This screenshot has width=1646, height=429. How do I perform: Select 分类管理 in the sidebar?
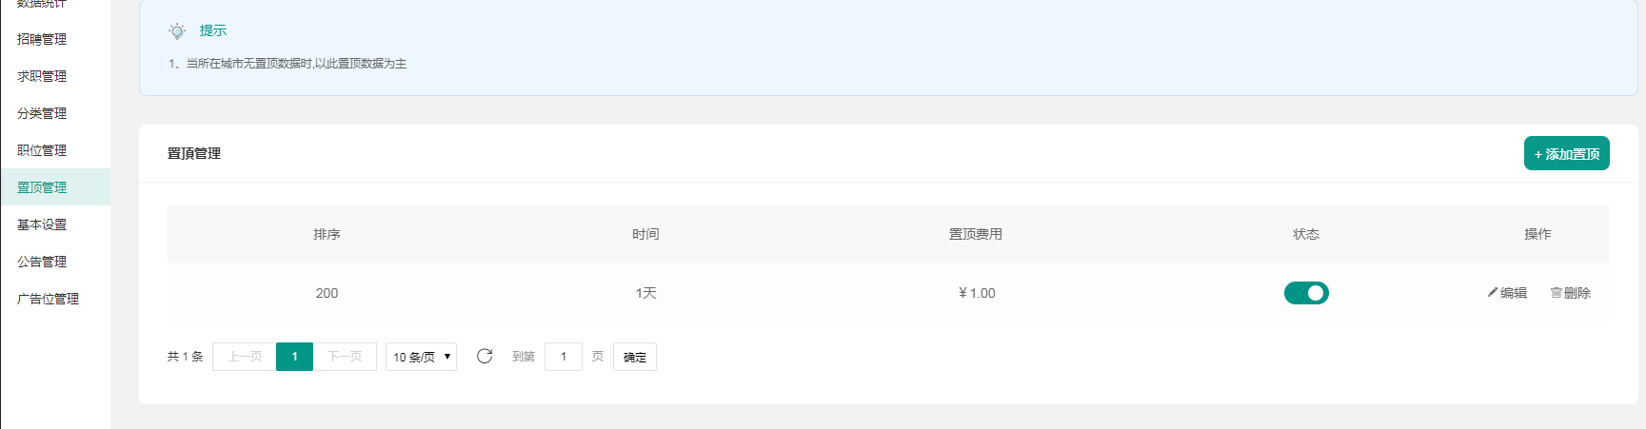click(x=42, y=113)
